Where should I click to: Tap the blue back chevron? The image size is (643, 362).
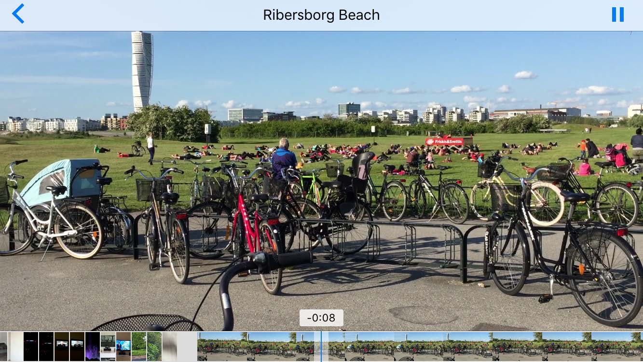click(x=18, y=14)
